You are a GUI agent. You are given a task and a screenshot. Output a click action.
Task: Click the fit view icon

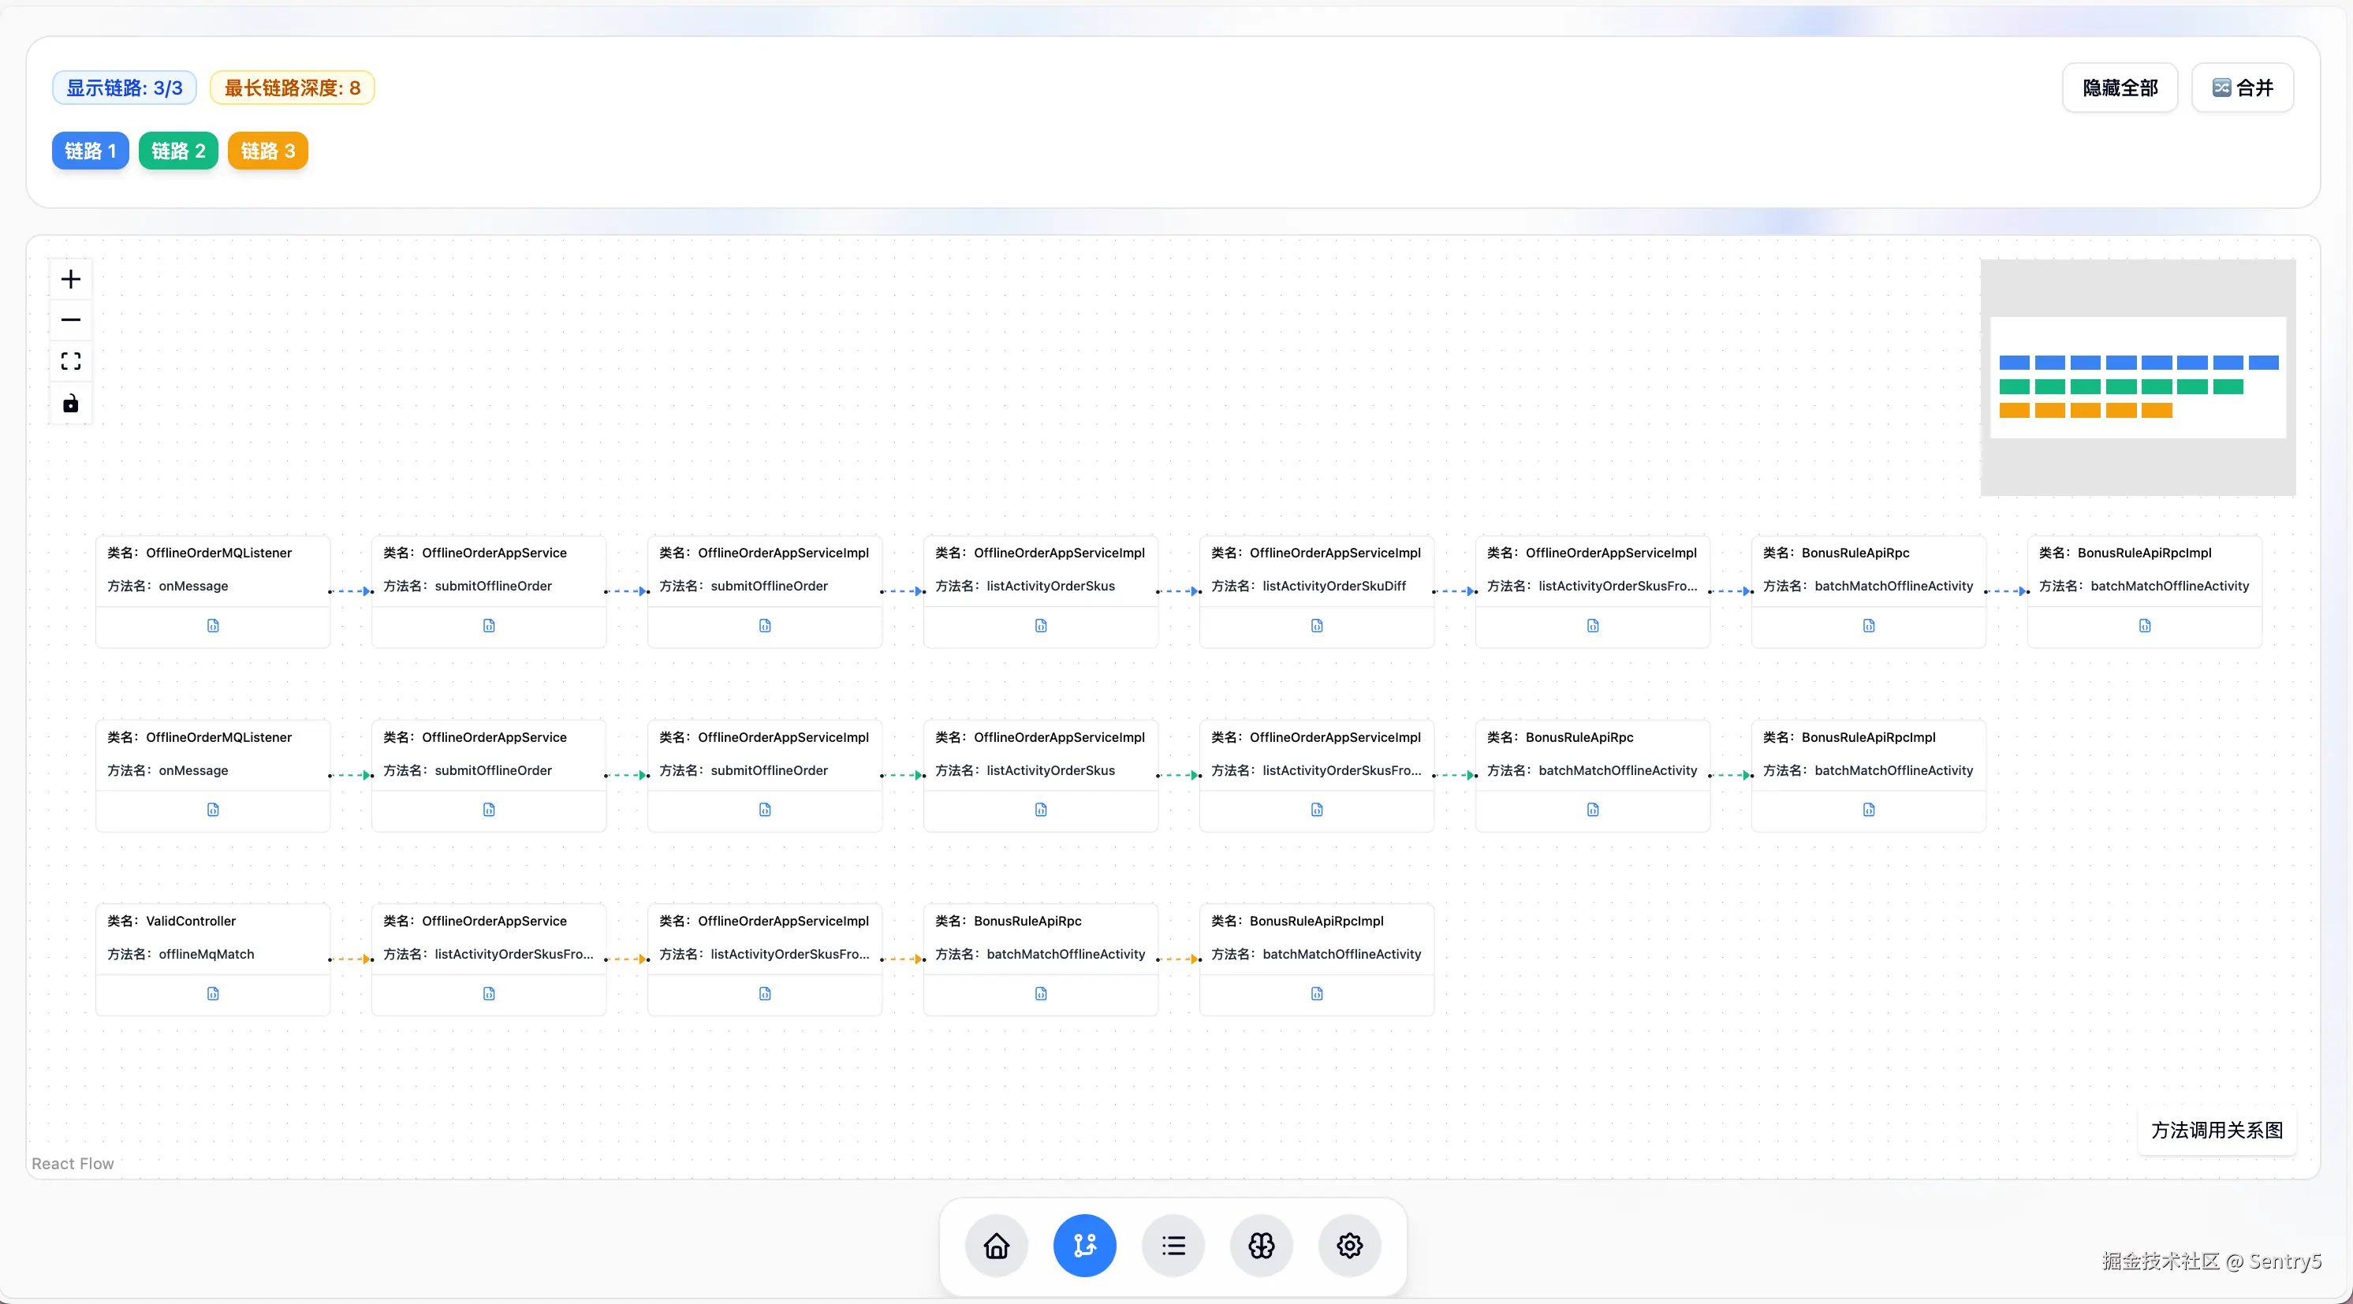click(70, 362)
